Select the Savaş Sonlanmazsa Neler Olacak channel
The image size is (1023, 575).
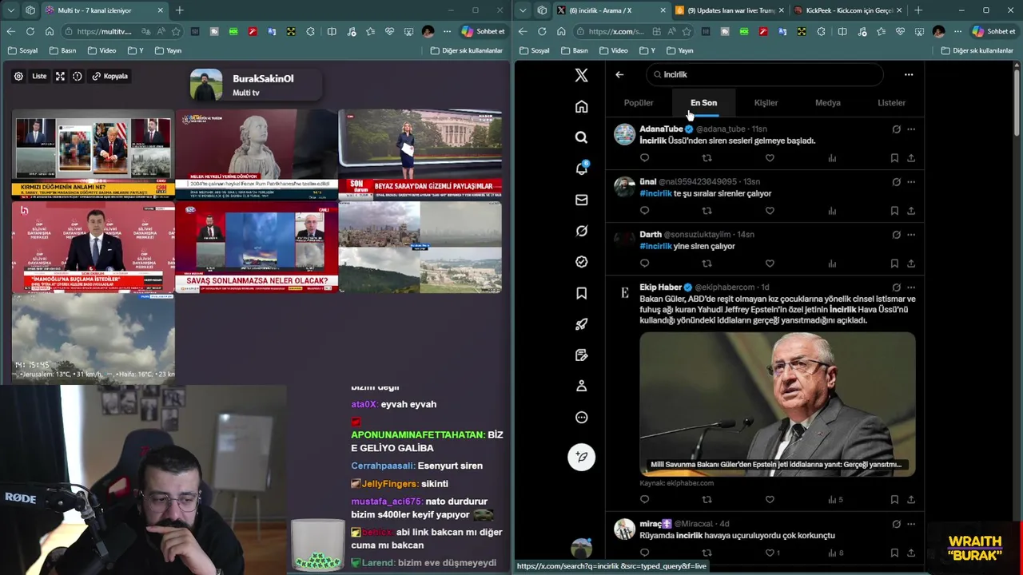tap(257, 248)
